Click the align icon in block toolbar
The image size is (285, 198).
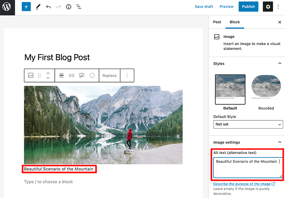61,75
